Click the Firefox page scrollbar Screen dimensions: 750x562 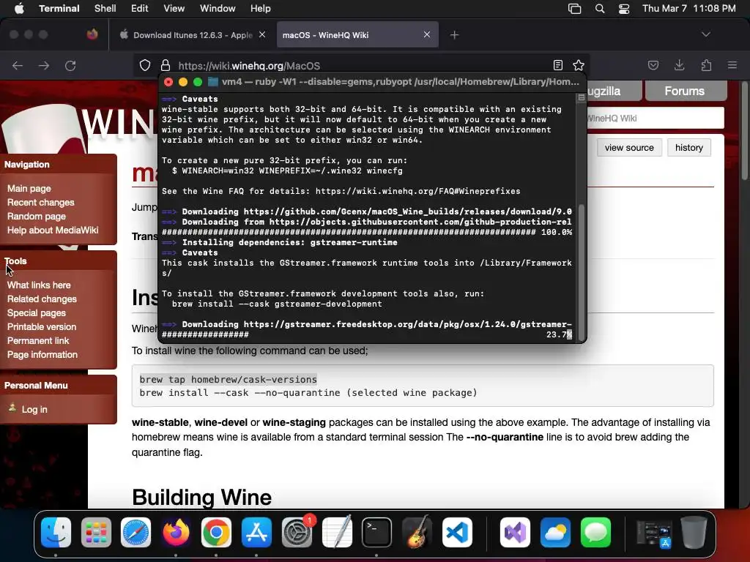(744, 132)
